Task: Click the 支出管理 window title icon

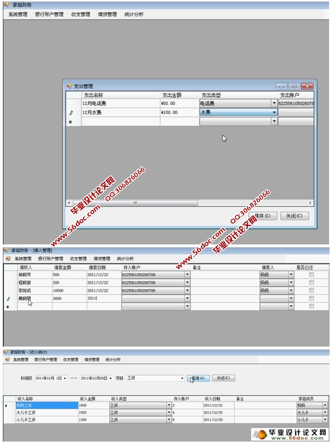Action: pos(69,86)
